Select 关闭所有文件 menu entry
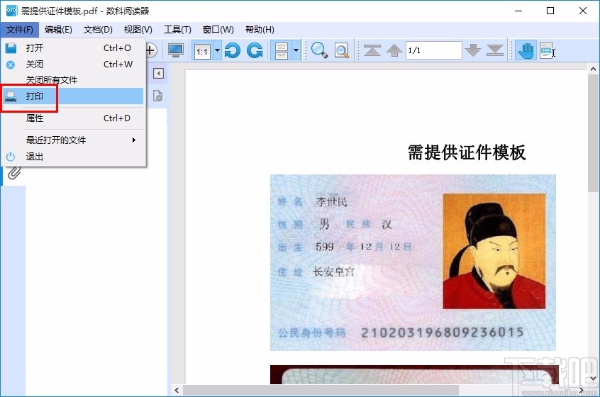 (73, 80)
